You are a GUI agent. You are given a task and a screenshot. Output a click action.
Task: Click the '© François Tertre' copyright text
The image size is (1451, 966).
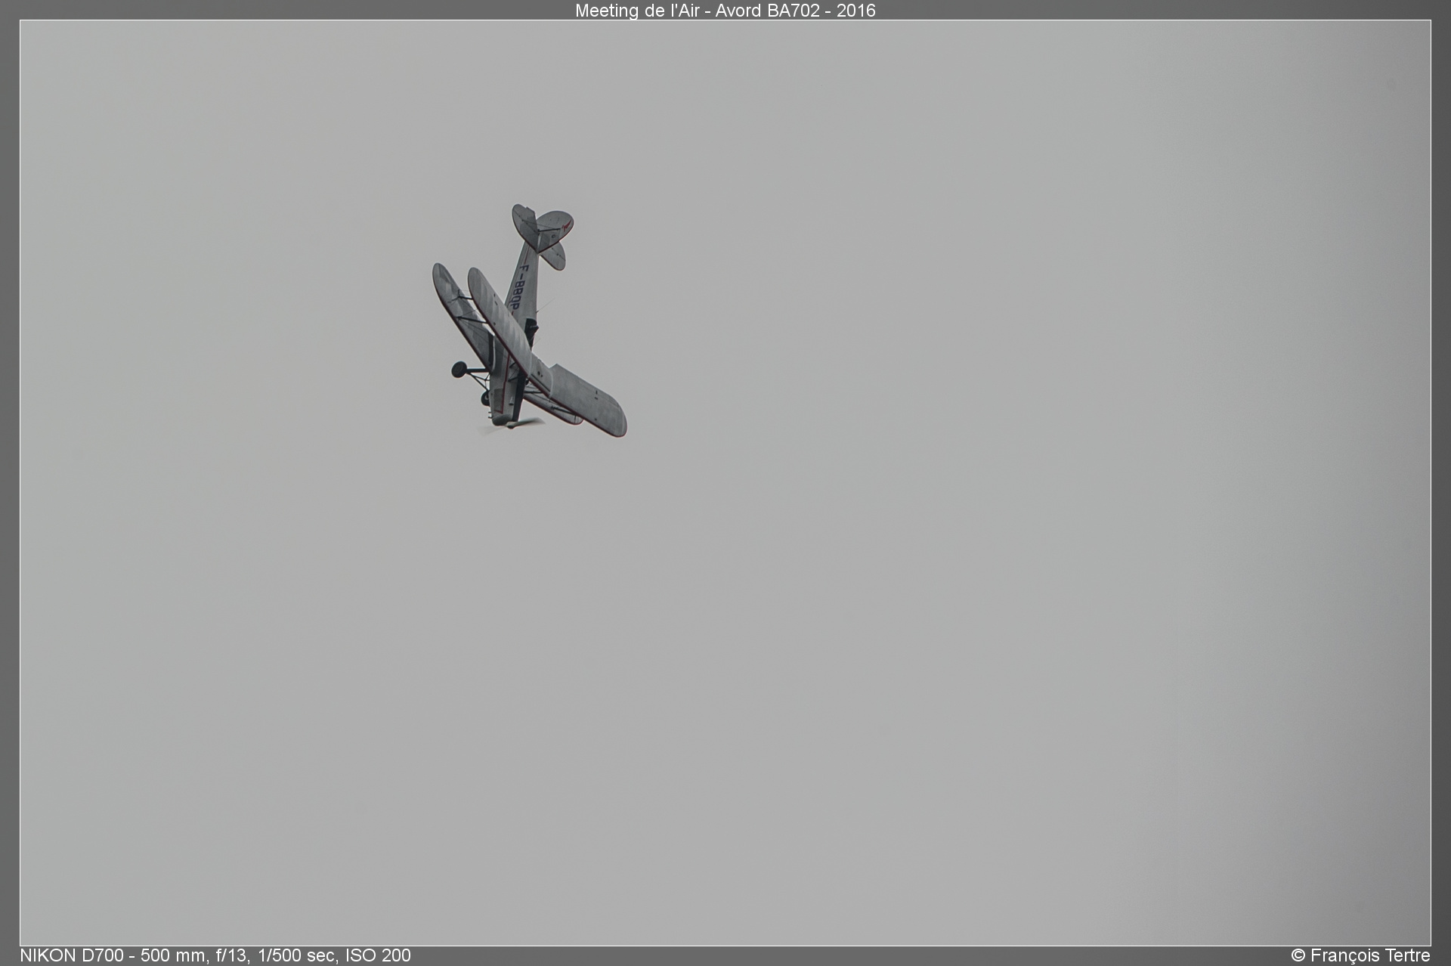[x=1360, y=955]
